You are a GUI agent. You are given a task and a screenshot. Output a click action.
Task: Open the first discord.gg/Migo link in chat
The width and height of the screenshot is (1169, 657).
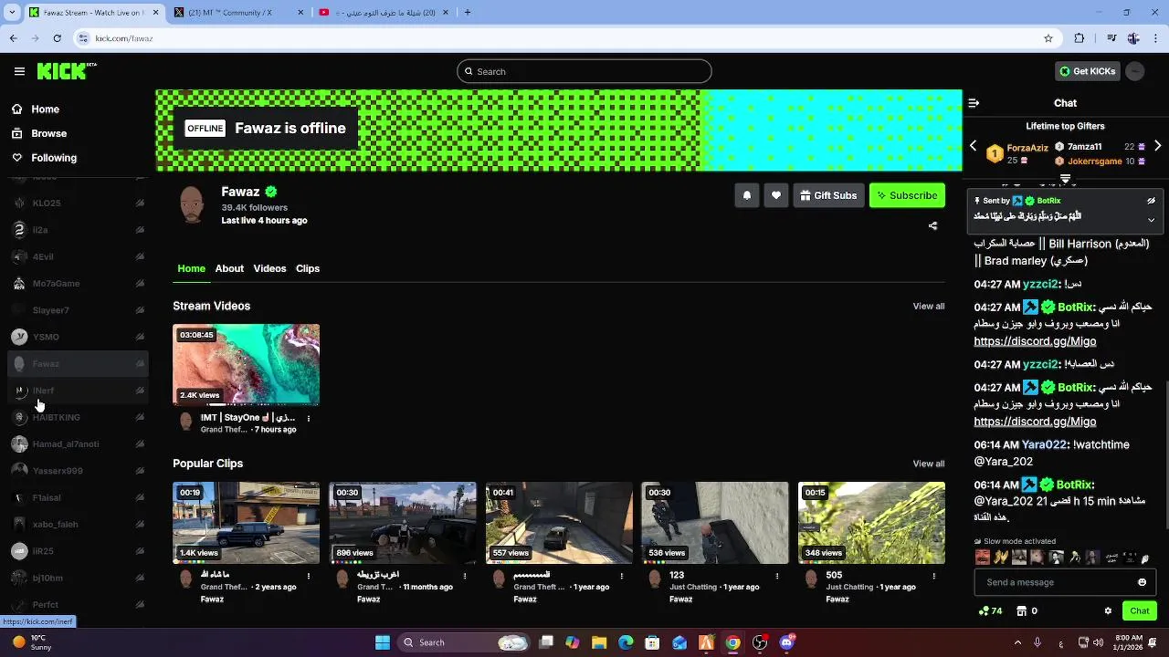click(x=1035, y=341)
